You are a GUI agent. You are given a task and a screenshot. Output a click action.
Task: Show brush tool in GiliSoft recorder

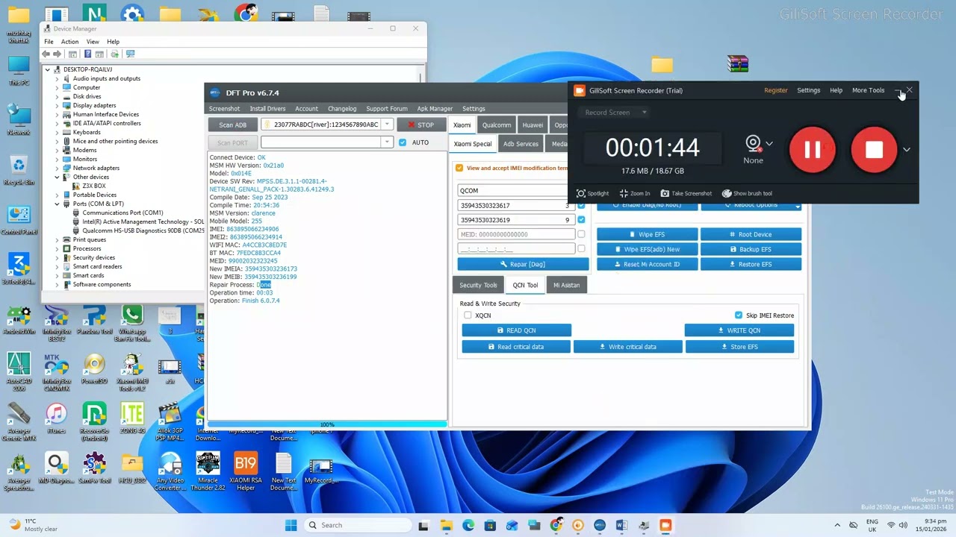(x=747, y=193)
